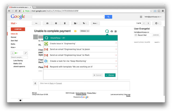
Task: Open the Starred folder
Action: click(x=13, y=37)
